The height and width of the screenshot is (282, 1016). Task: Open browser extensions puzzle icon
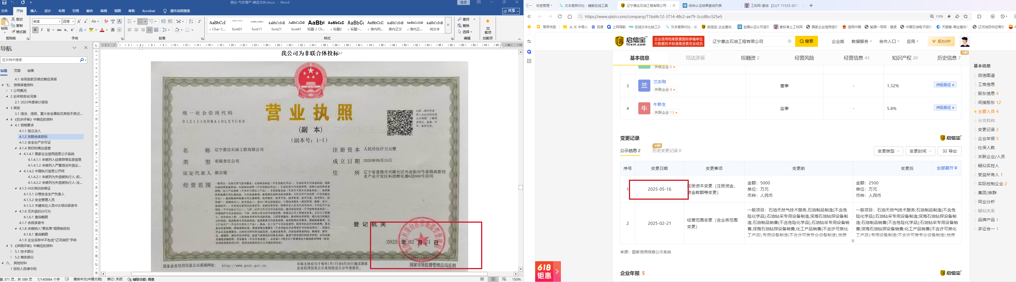979,16
